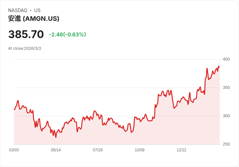Click the NASDAQ exchange label

click(18, 10)
